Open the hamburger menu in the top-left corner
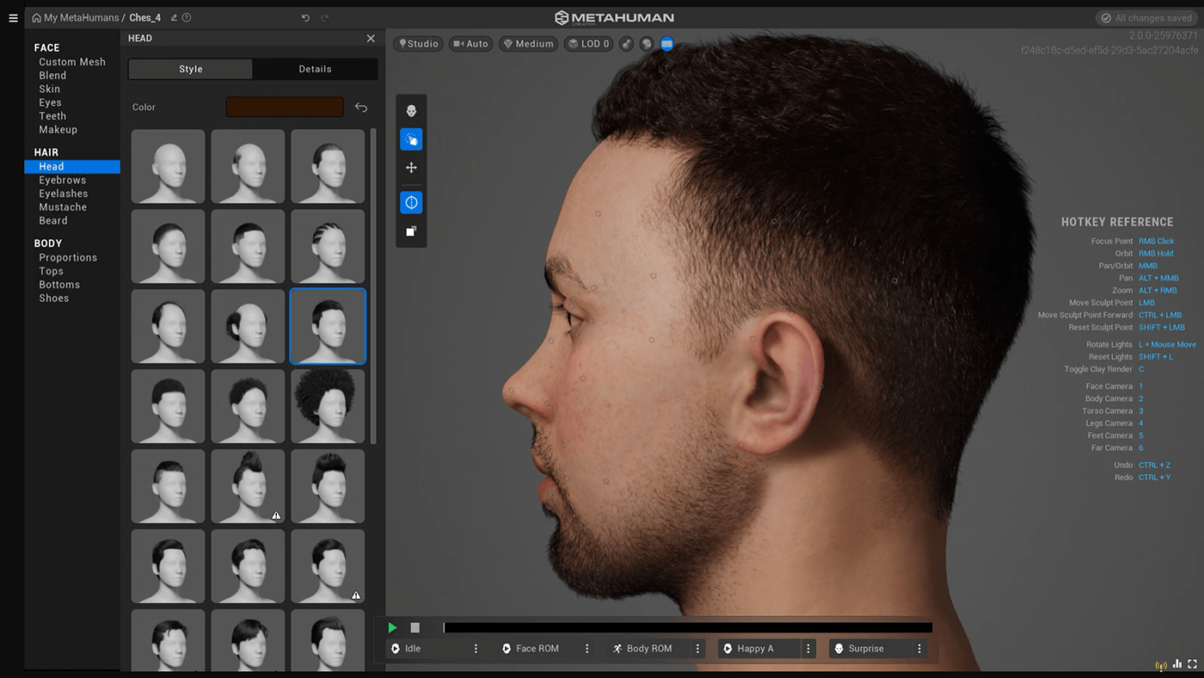Image resolution: width=1204 pixels, height=678 pixels. point(13,18)
